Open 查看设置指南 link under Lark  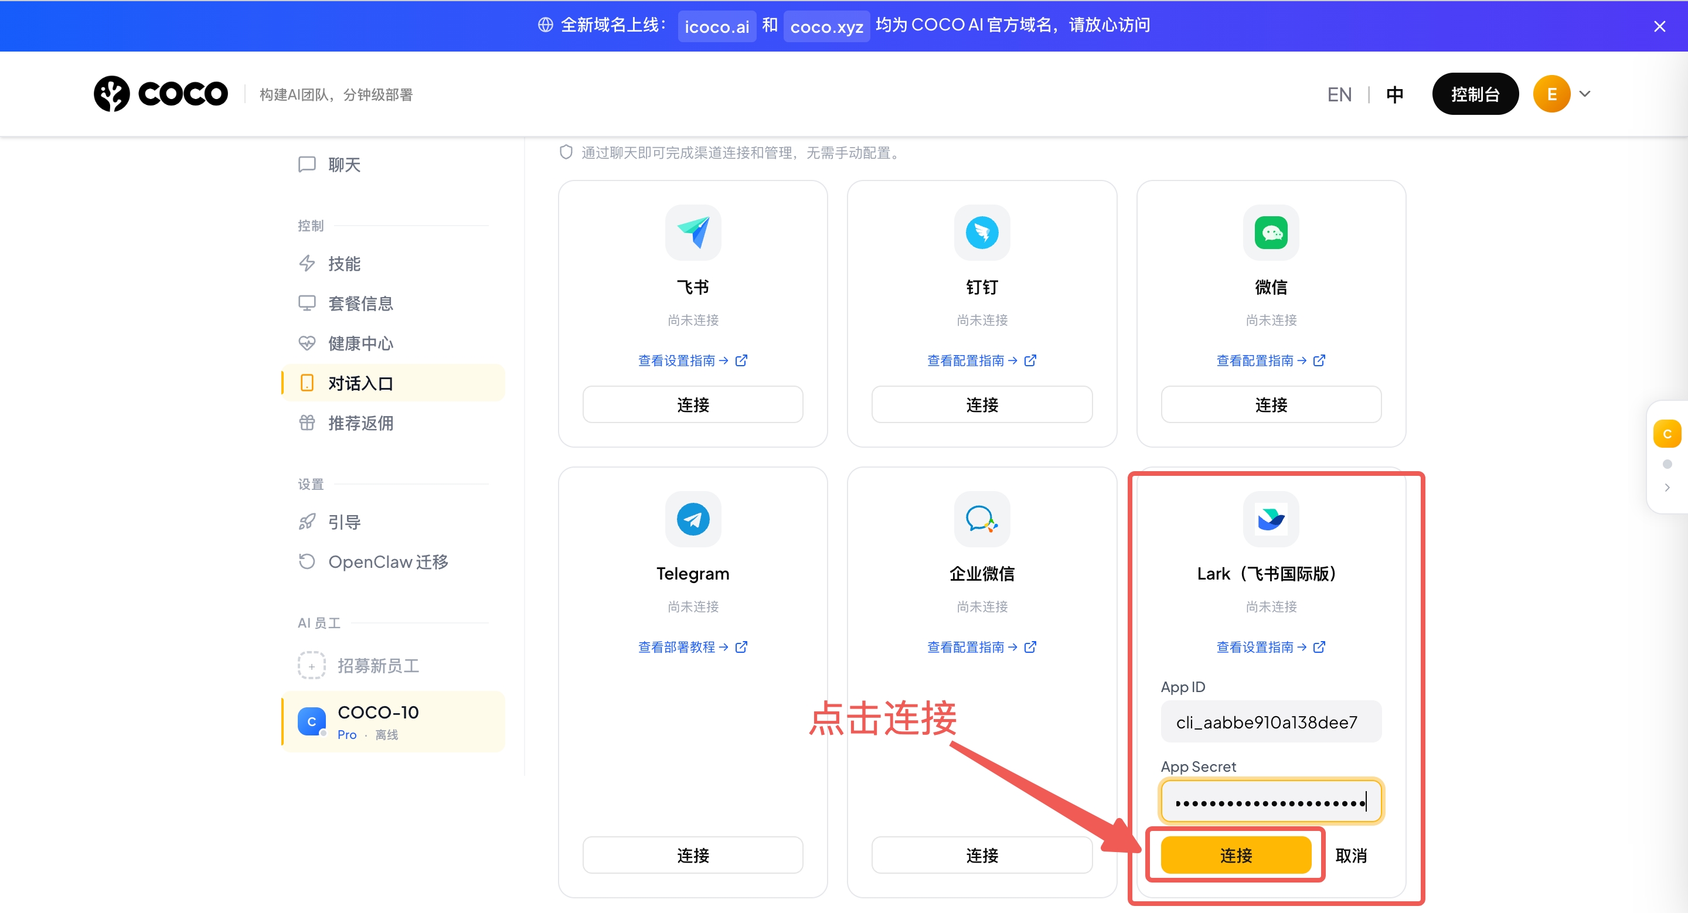click(x=1271, y=647)
